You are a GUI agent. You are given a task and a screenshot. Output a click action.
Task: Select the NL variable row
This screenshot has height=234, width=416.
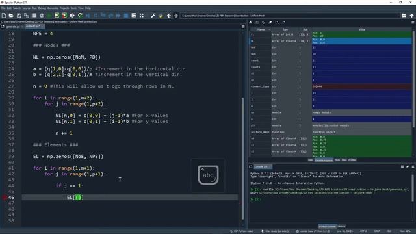click(x=331, y=41)
